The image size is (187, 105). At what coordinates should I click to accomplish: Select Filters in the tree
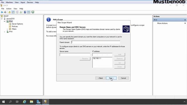14,29
